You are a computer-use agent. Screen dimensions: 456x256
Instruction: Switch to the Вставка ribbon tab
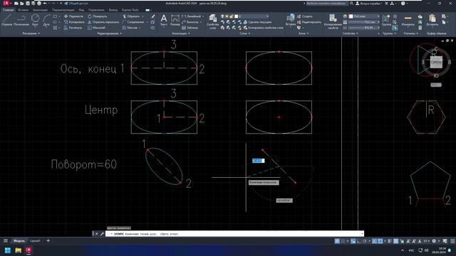24,10
